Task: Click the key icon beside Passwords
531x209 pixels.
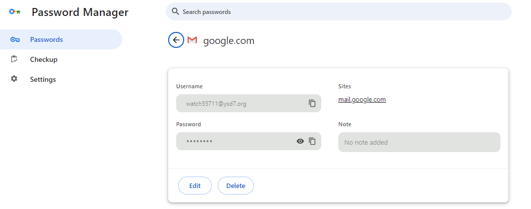Action: (15, 39)
